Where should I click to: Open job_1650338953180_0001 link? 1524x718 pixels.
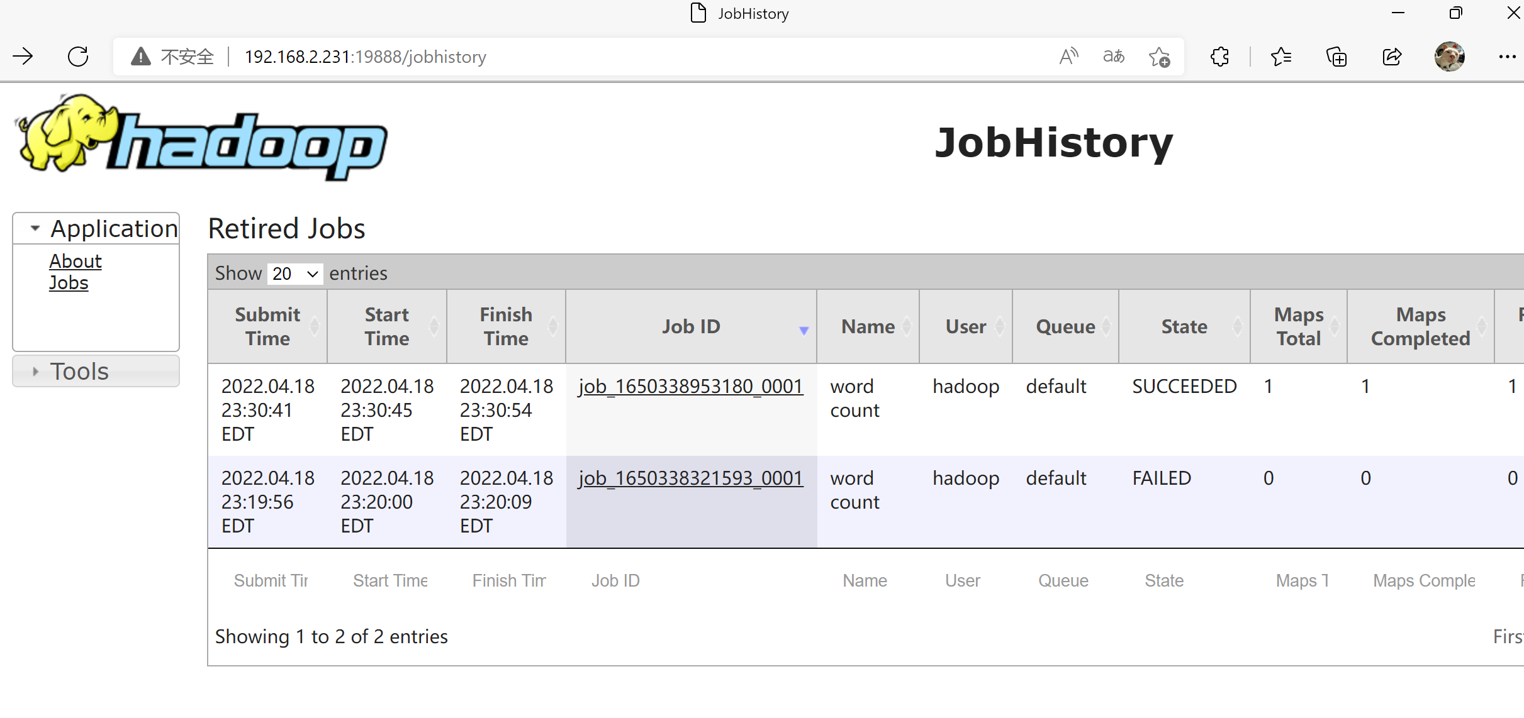[690, 386]
